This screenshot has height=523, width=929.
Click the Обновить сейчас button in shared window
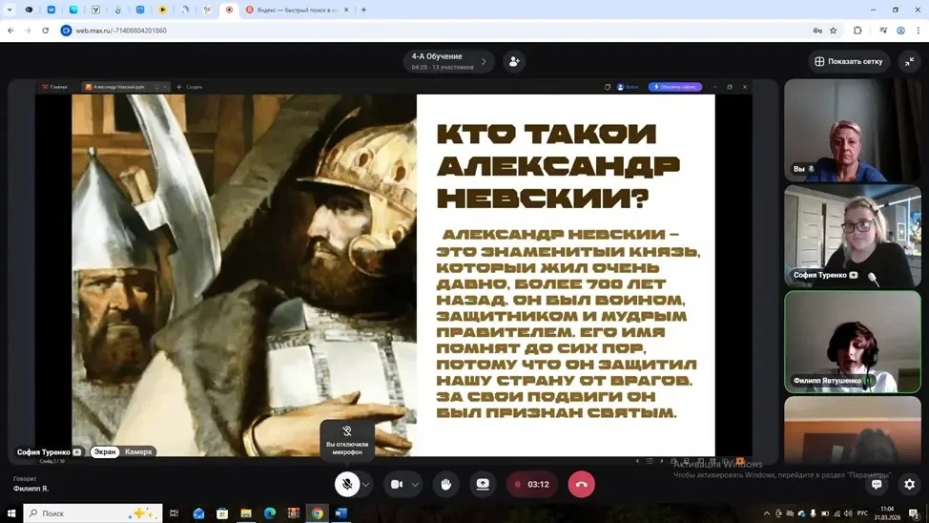point(675,87)
